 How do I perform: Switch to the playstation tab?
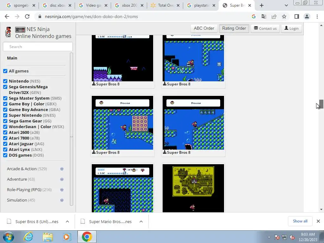202,5
